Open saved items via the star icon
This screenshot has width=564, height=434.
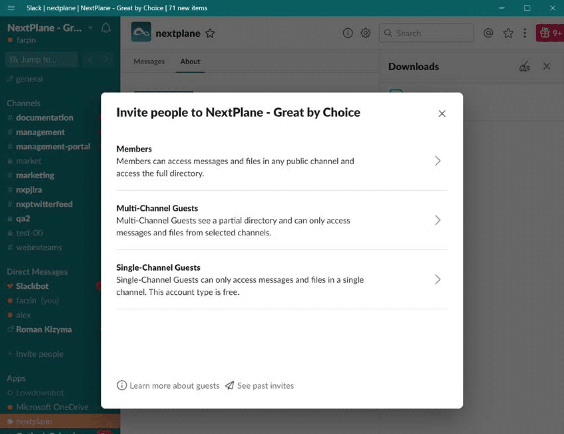(508, 33)
